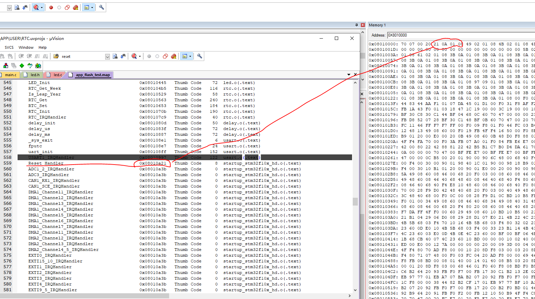Image resolution: width=535 pixels, height=299 pixels.
Task: Click memory address 0x08010000 row label
Action: (x=383, y=44)
